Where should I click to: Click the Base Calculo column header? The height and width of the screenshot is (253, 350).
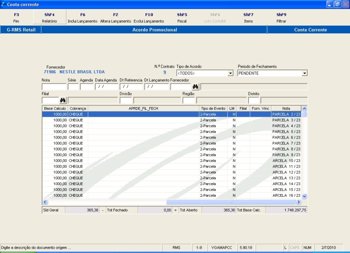click(x=55, y=109)
